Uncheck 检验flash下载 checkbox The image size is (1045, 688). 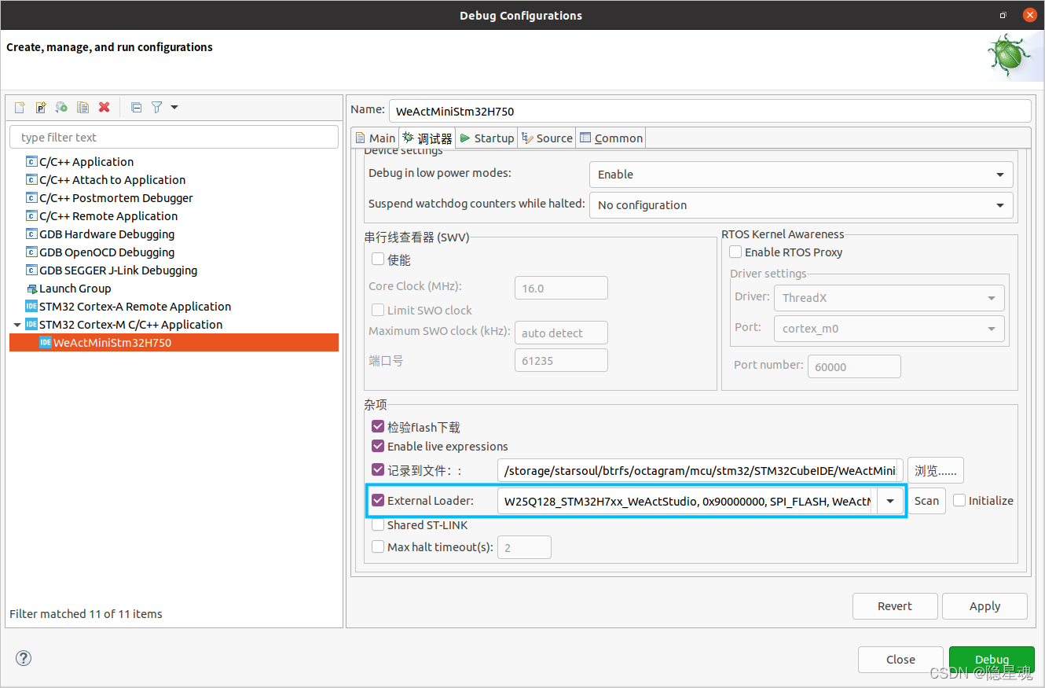pyautogui.click(x=378, y=427)
